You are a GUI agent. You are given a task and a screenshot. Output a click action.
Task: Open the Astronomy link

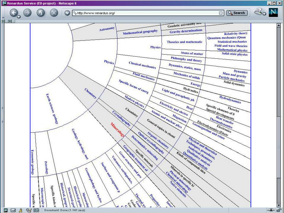[x=107, y=29]
